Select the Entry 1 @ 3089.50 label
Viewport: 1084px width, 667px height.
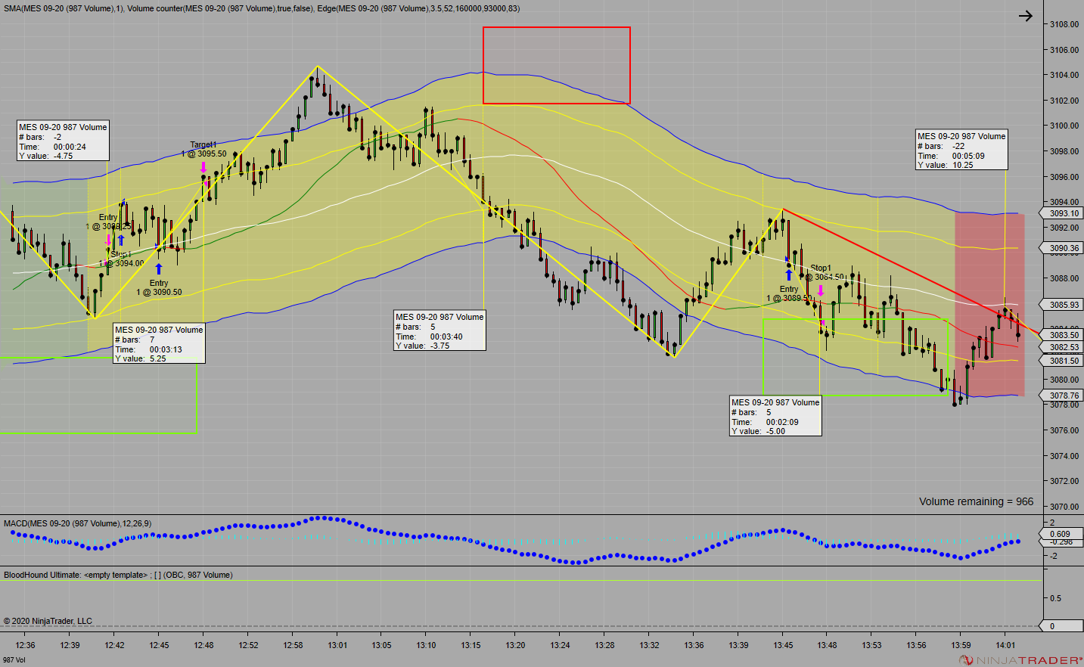(789, 293)
